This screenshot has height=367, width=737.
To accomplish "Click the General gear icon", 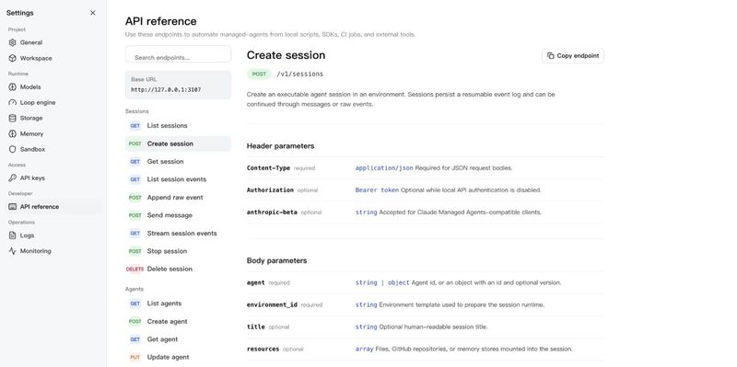I will pos(12,42).
